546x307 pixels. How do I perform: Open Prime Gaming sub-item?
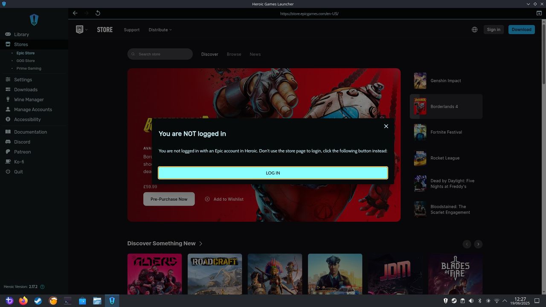(29, 69)
